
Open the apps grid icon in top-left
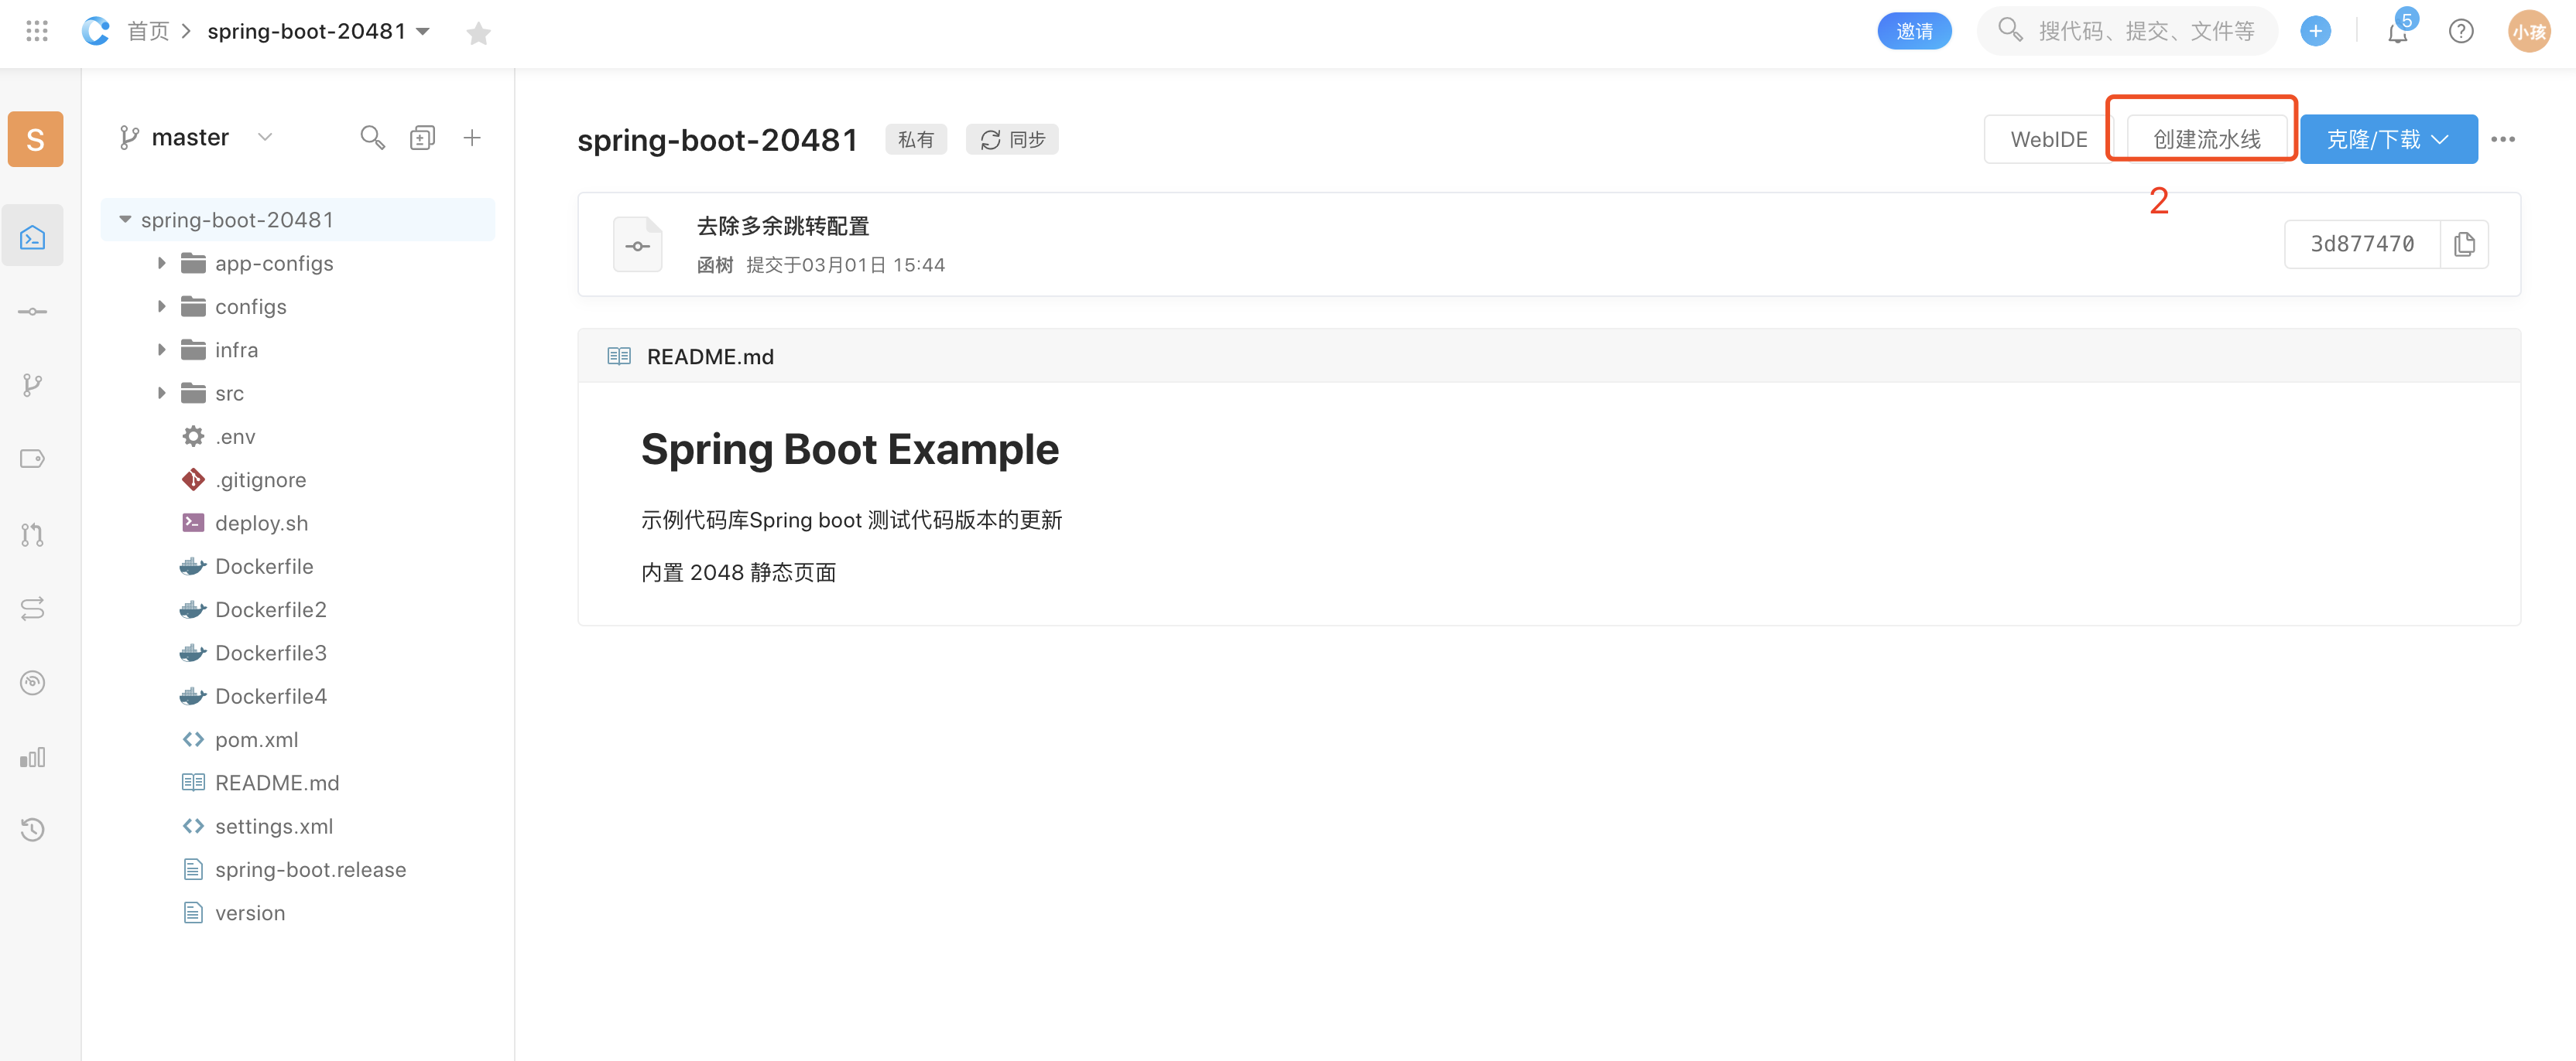pos(37,31)
